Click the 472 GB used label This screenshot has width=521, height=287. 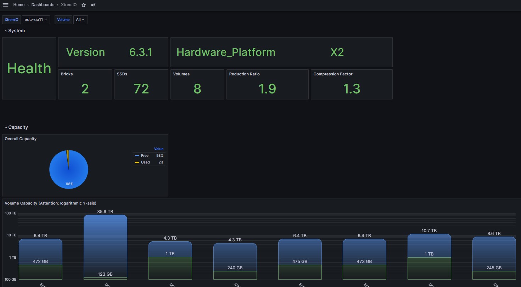pos(40,262)
